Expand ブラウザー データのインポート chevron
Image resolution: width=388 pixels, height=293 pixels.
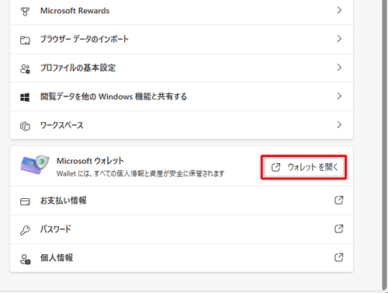(339, 39)
